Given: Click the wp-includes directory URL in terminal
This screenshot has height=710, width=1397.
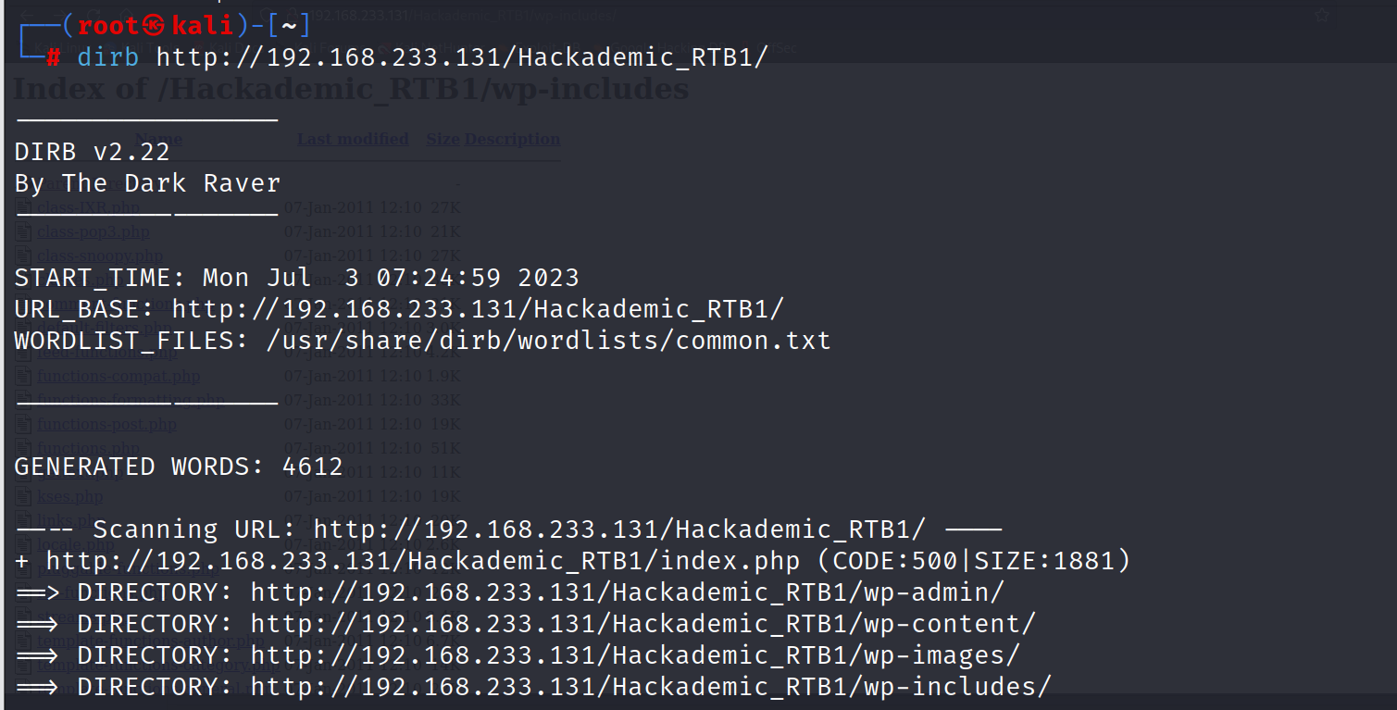Looking at the screenshot, I should 651,687.
